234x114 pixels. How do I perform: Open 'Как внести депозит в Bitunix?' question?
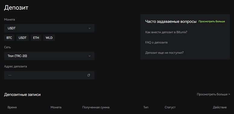click(x=166, y=32)
